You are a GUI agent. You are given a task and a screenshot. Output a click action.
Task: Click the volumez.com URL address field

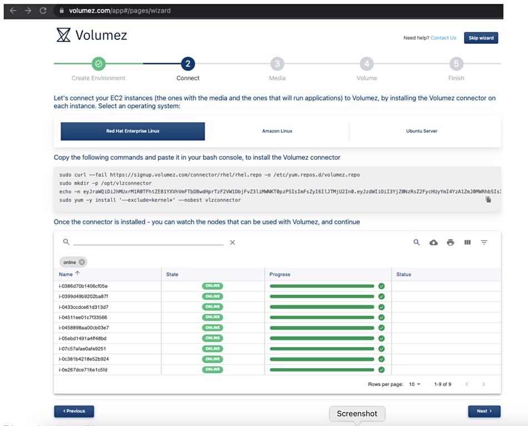coord(119,11)
